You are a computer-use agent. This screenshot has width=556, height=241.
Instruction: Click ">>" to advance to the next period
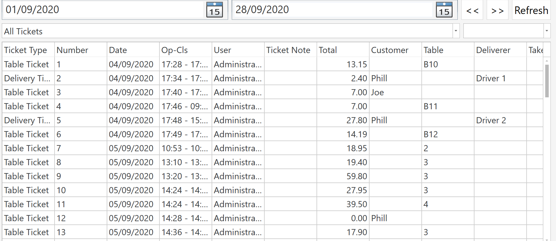click(497, 10)
